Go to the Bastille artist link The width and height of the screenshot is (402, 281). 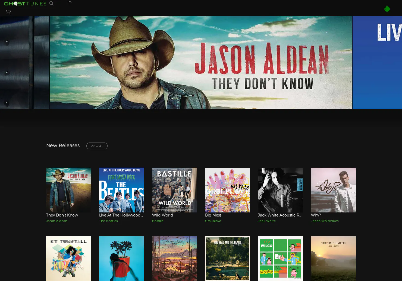click(158, 221)
